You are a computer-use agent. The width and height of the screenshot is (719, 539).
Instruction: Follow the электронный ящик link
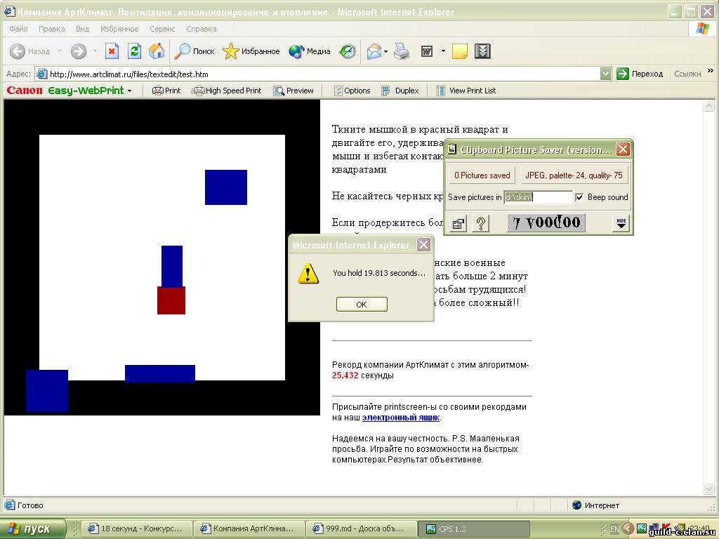(x=401, y=418)
